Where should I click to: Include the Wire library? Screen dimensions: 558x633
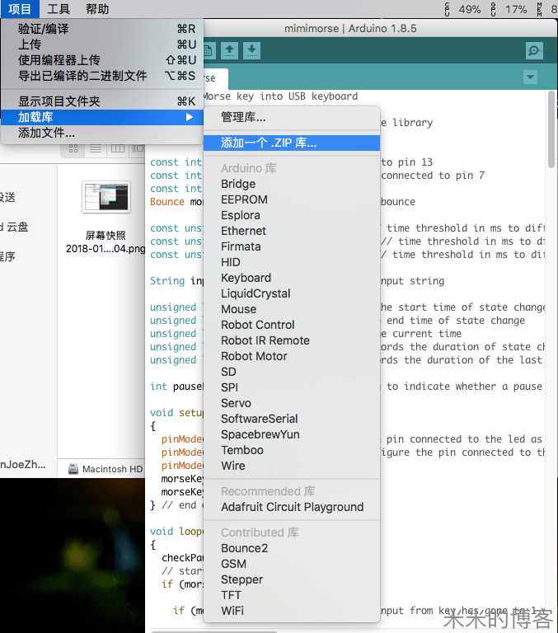coord(292,466)
